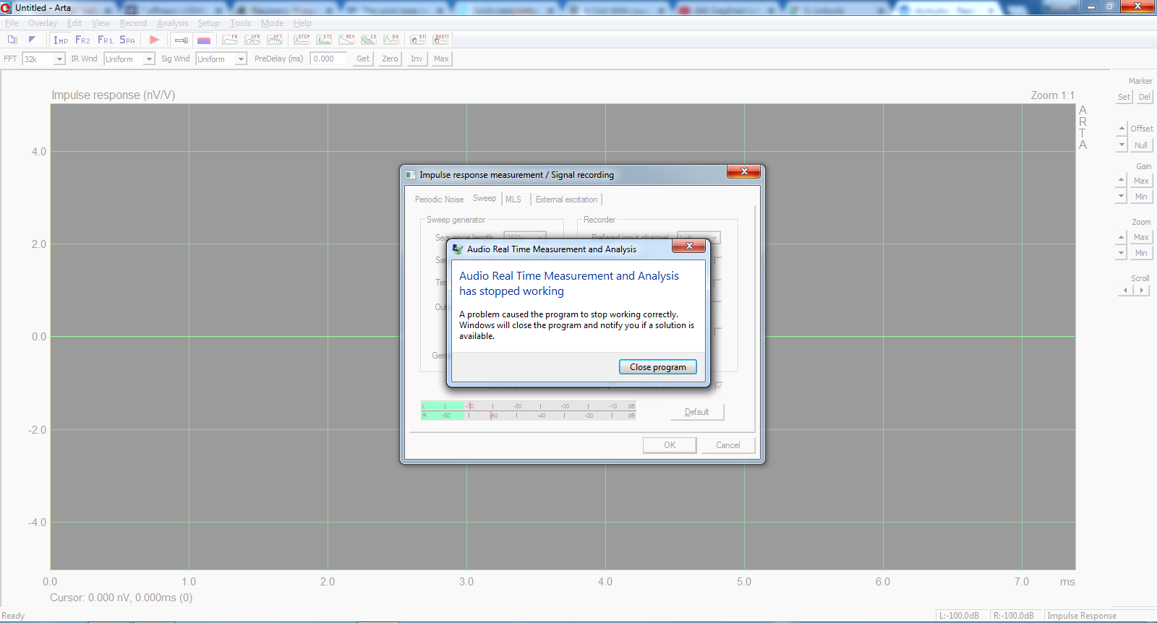Select the FR1 single-channel mode icon
Viewport: 1157px width, 623px height.
pos(106,40)
